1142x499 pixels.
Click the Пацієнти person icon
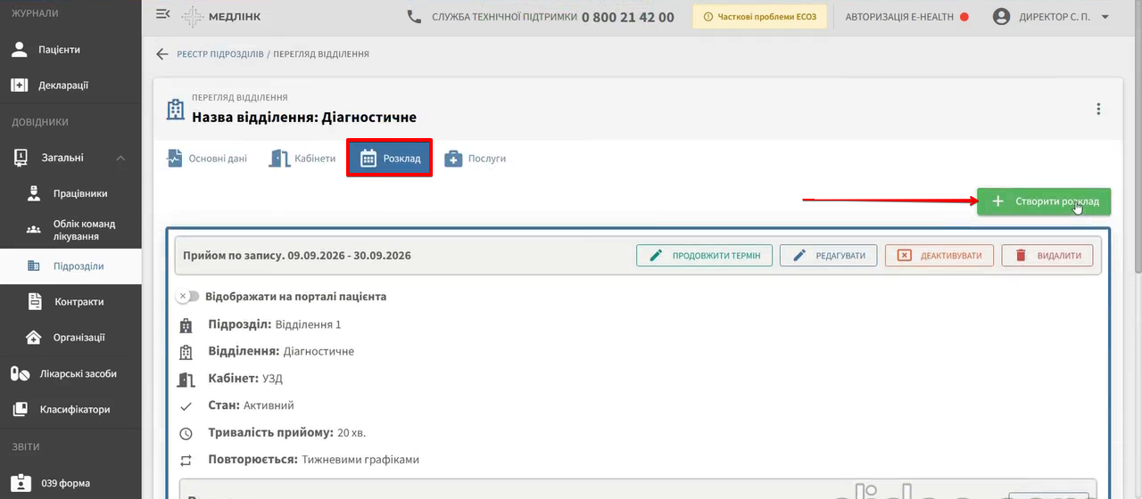coord(20,50)
